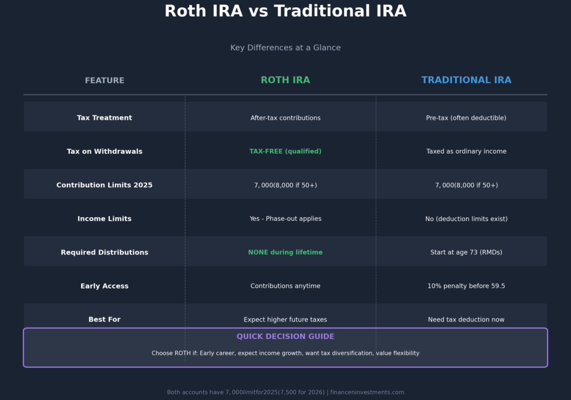Click the Taxed as ordinary income cell

pos(466,151)
